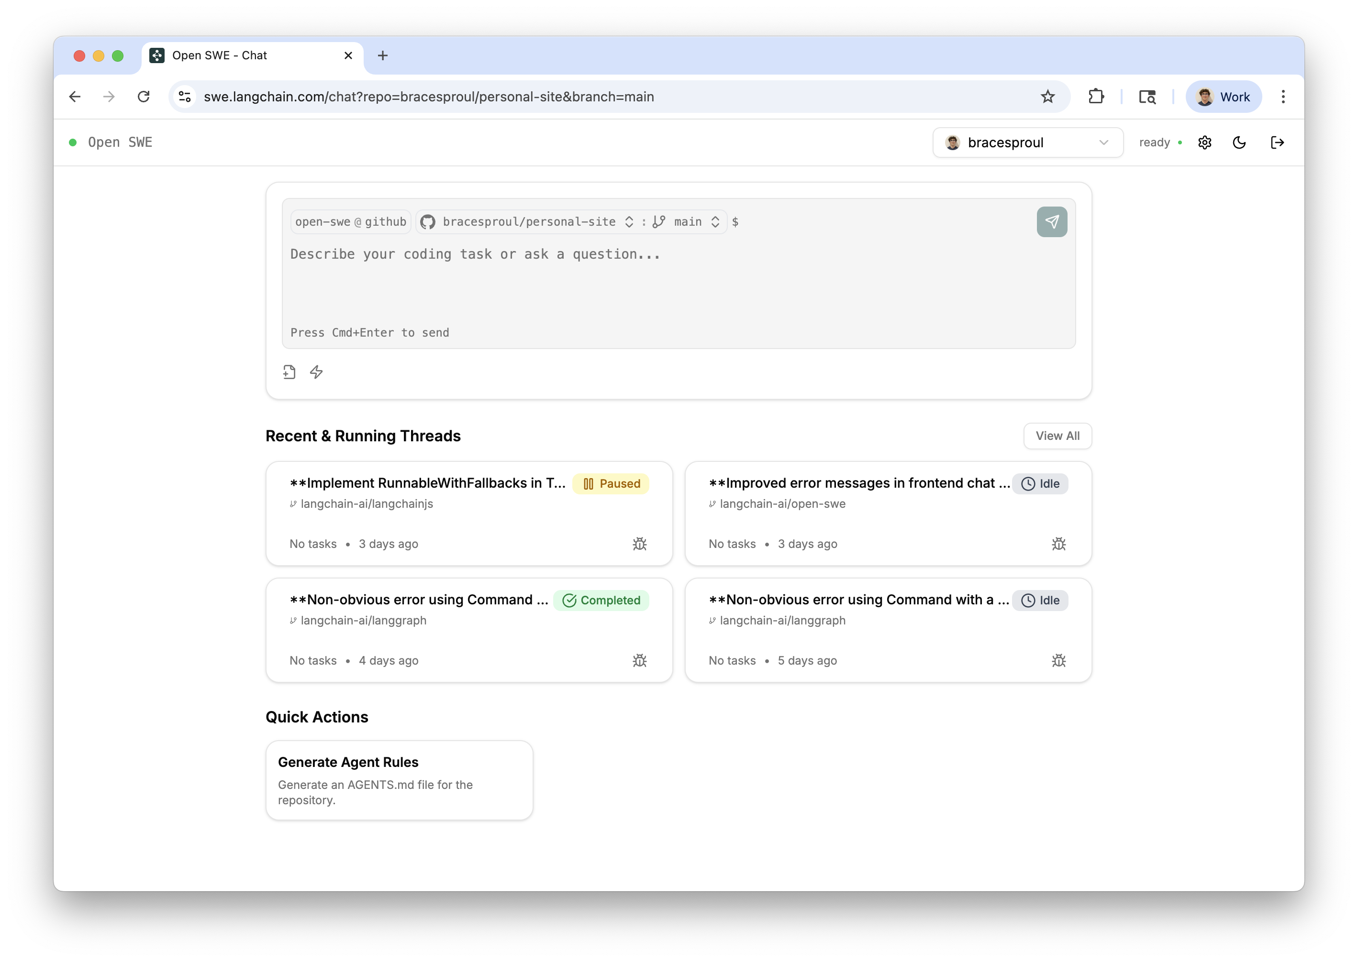
Task: Click the browser address bar URL
Action: click(429, 97)
